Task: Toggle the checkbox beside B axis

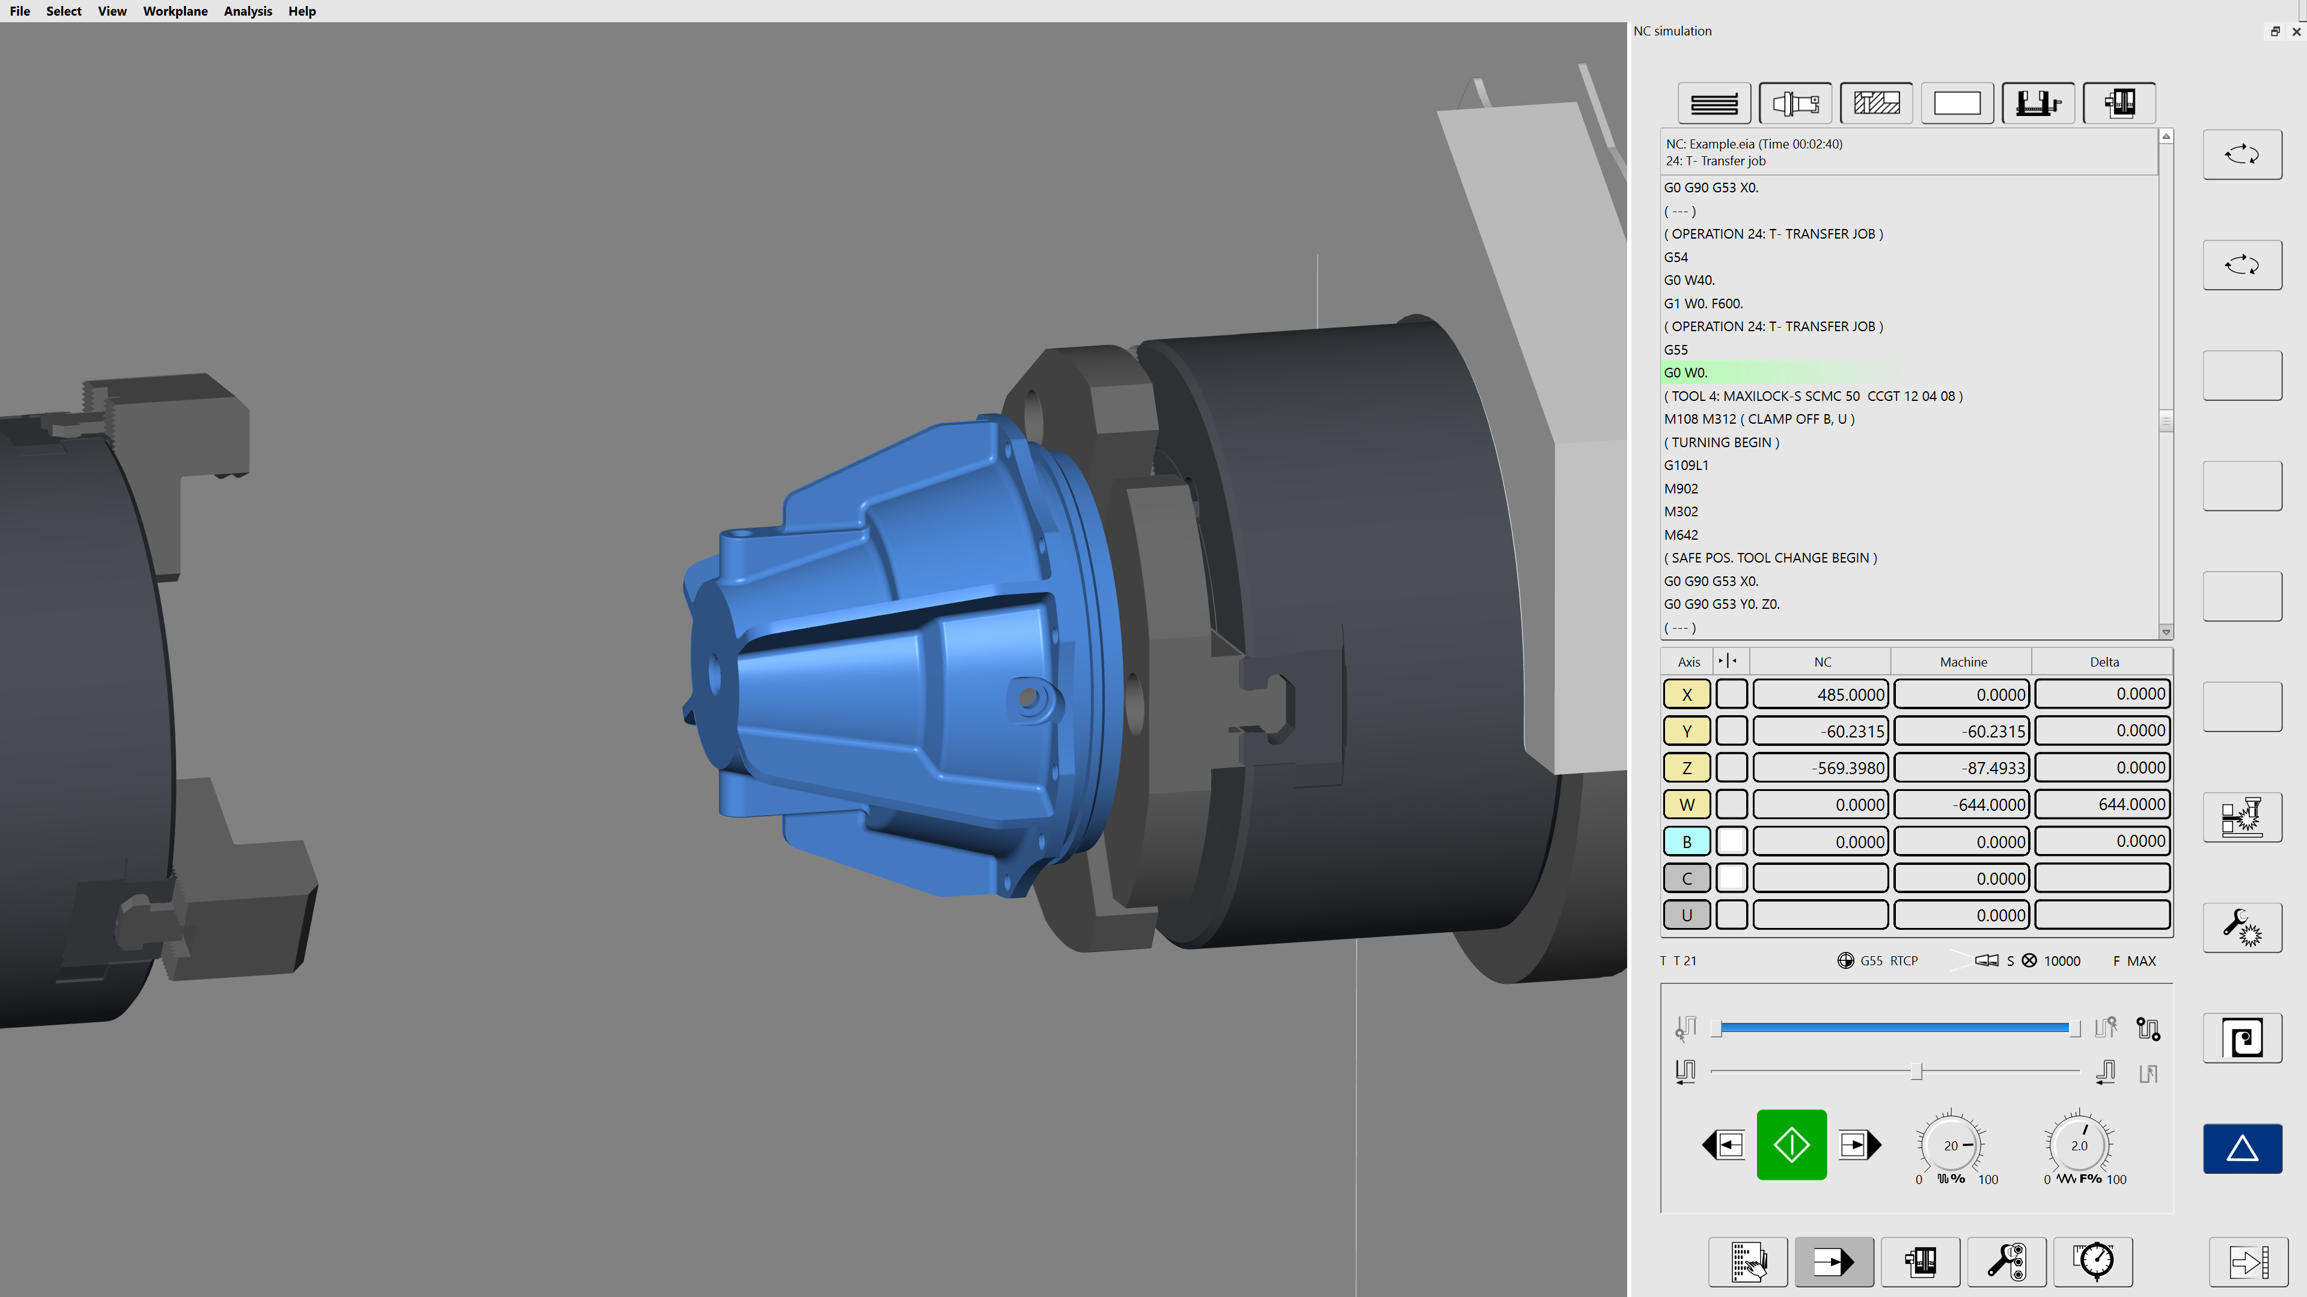Action: click(x=1731, y=841)
